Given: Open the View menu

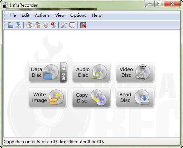Looking at the screenshot, I should click(x=60, y=15).
